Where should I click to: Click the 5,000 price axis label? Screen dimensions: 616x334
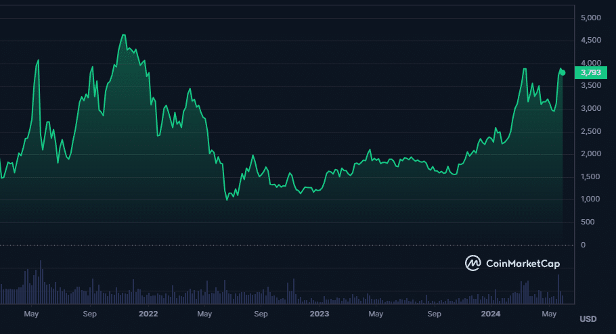pyautogui.click(x=592, y=18)
